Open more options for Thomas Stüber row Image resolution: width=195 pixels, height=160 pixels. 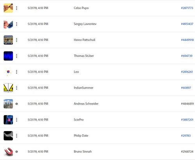tap(17, 56)
